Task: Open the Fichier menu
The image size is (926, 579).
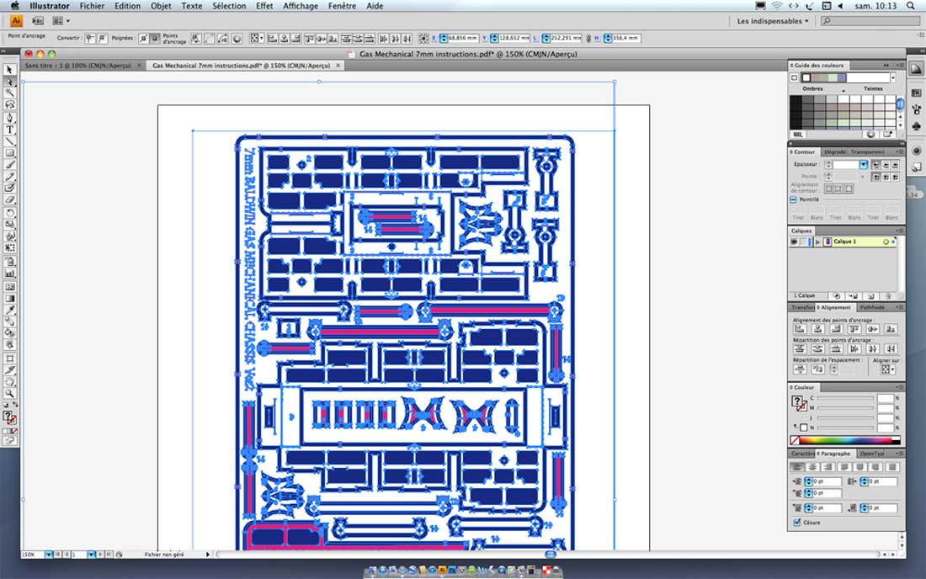Action: [x=92, y=6]
